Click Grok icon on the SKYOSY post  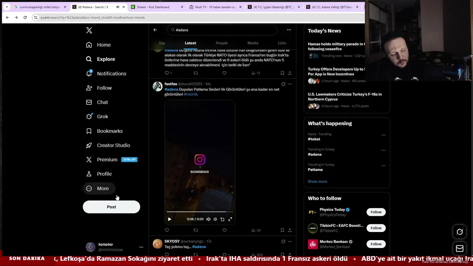(283, 242)
